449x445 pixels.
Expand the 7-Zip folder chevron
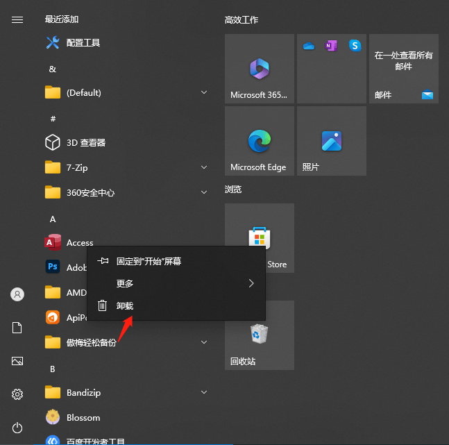click(x=204, y=167)
